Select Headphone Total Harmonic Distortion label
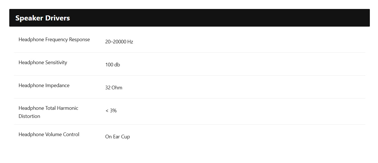Image resolution: width=378 pixels, height=163 pixels. [48, 112]
